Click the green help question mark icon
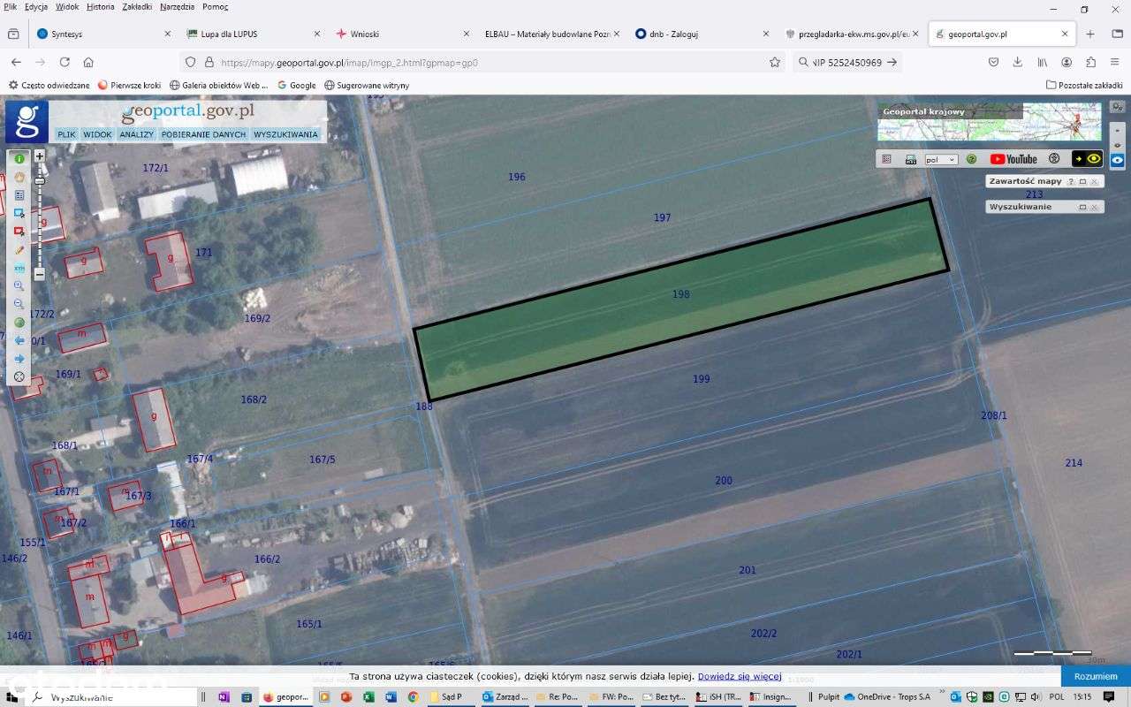The width and height of the screenshot is (1131, 707). pyautogui.click(x=971, y=159)
